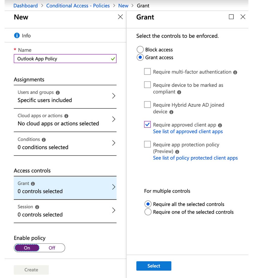Viewport: 253px width, 278px height.
Task: Enable Require multi-factor authentication checkbox
Action: tap(147, 72)
